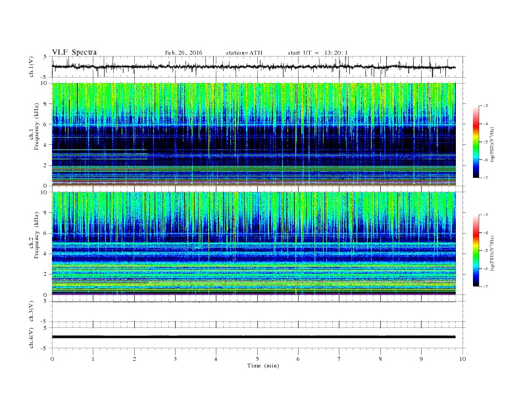Click the "-5" label on ch.2 color bar
Viewport: 521px width, 403px height.
tap(485, 250)
